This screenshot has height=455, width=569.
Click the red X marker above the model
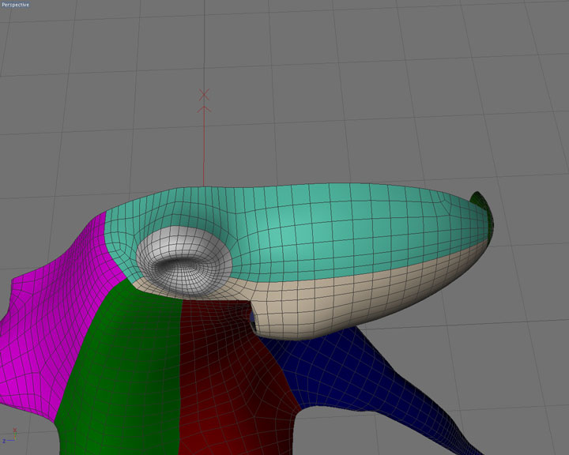(204, 95)
